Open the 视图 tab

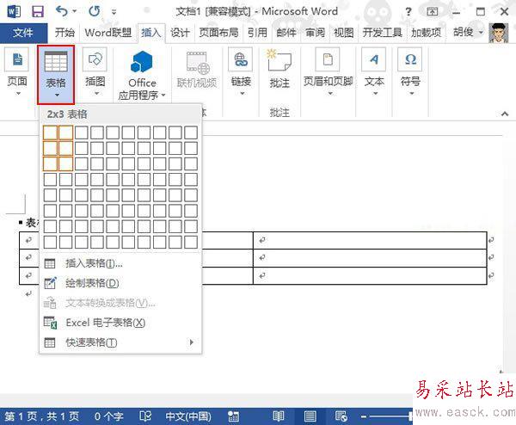(343, 33)
